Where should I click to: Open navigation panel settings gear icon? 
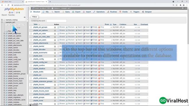17,12
